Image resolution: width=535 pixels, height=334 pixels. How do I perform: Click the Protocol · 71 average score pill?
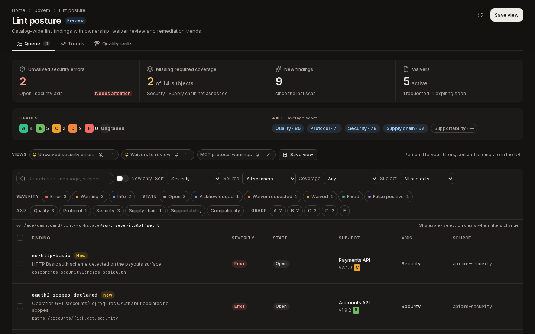[324, 128]
